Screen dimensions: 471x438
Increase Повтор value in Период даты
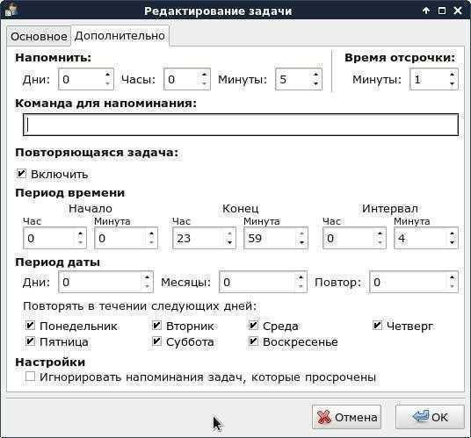click(452, 277)
